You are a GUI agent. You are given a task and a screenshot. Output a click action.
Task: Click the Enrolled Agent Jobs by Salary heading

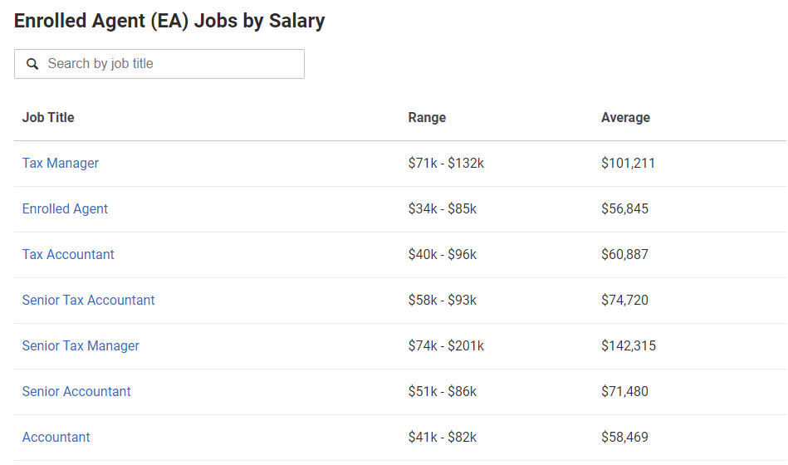pos(169,21)
